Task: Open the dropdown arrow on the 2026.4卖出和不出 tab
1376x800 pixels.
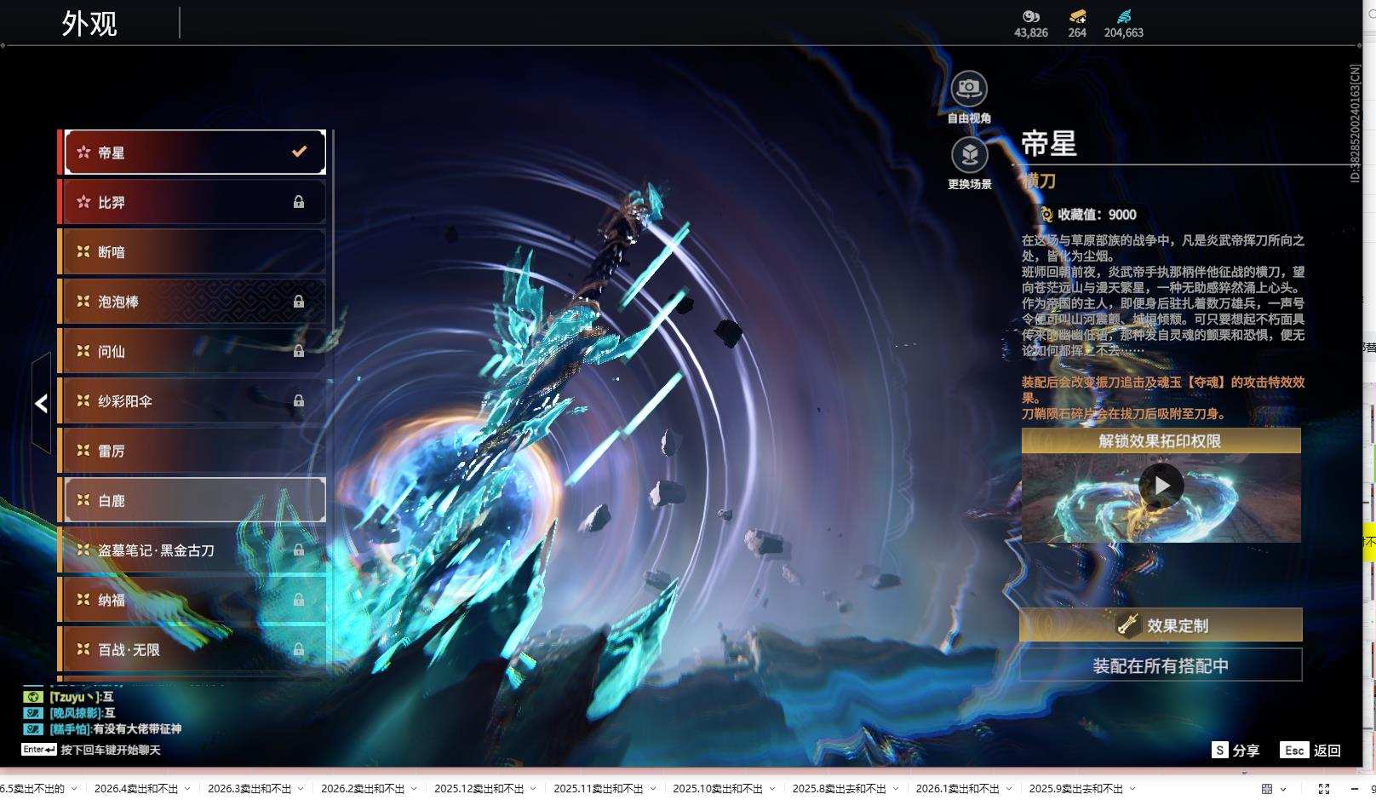Action: click(187, 789)
